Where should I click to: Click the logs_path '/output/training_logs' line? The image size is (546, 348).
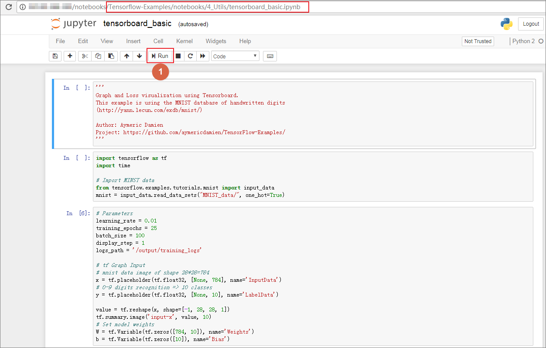click(149, 250)
